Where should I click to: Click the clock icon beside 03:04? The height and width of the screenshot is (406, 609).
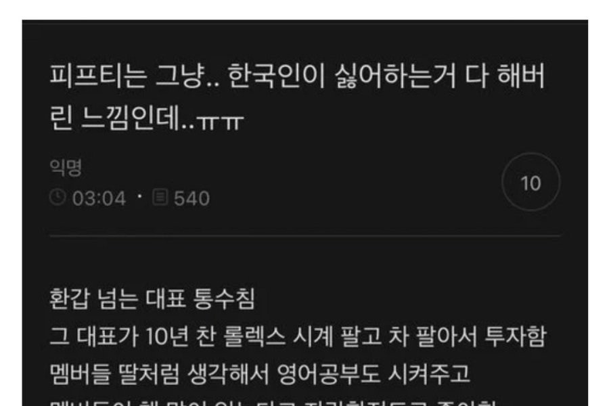click(58, 197)
